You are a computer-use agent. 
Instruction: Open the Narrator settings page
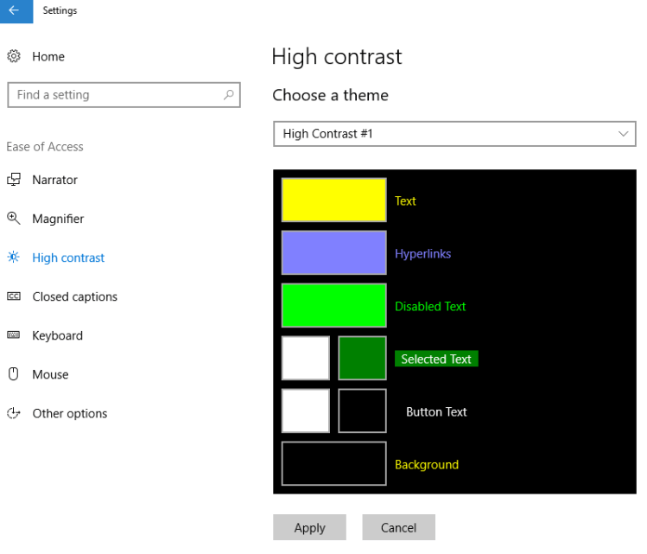point(55,180)
